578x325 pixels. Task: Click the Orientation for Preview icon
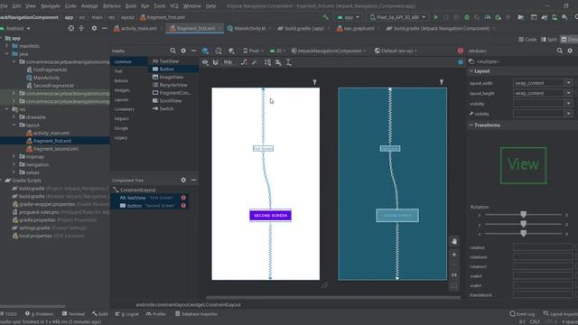click(219, 51)
